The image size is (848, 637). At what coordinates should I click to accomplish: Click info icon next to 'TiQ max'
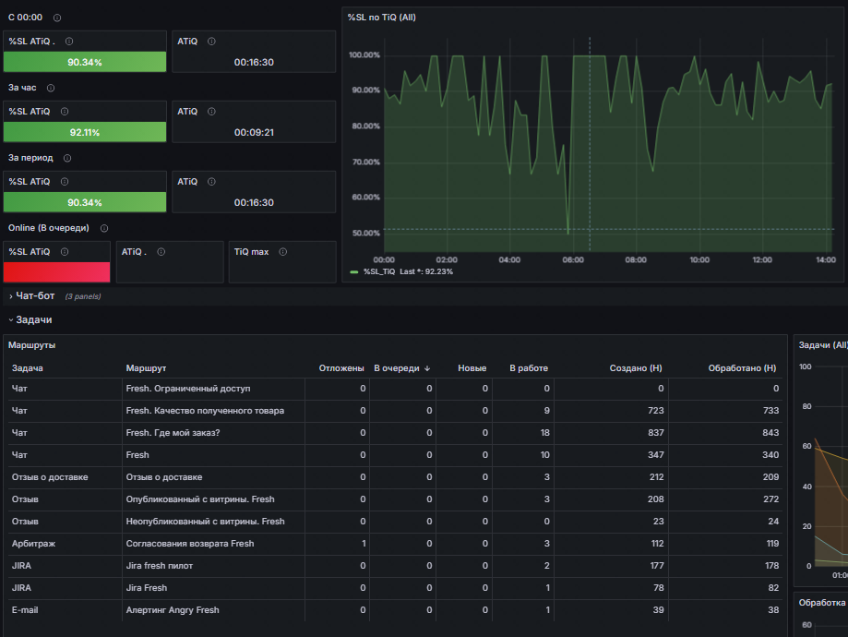[x=283, y=252]
